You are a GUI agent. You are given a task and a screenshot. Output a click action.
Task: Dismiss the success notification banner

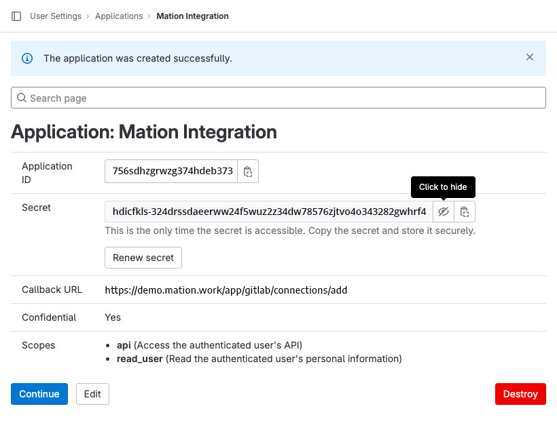530,57
